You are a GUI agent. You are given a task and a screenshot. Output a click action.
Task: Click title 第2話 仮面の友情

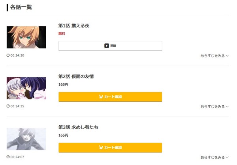(76, 76)
